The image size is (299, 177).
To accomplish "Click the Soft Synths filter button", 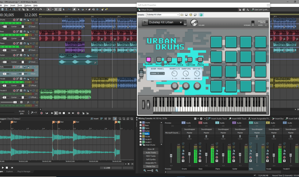I will coord(151,159).
